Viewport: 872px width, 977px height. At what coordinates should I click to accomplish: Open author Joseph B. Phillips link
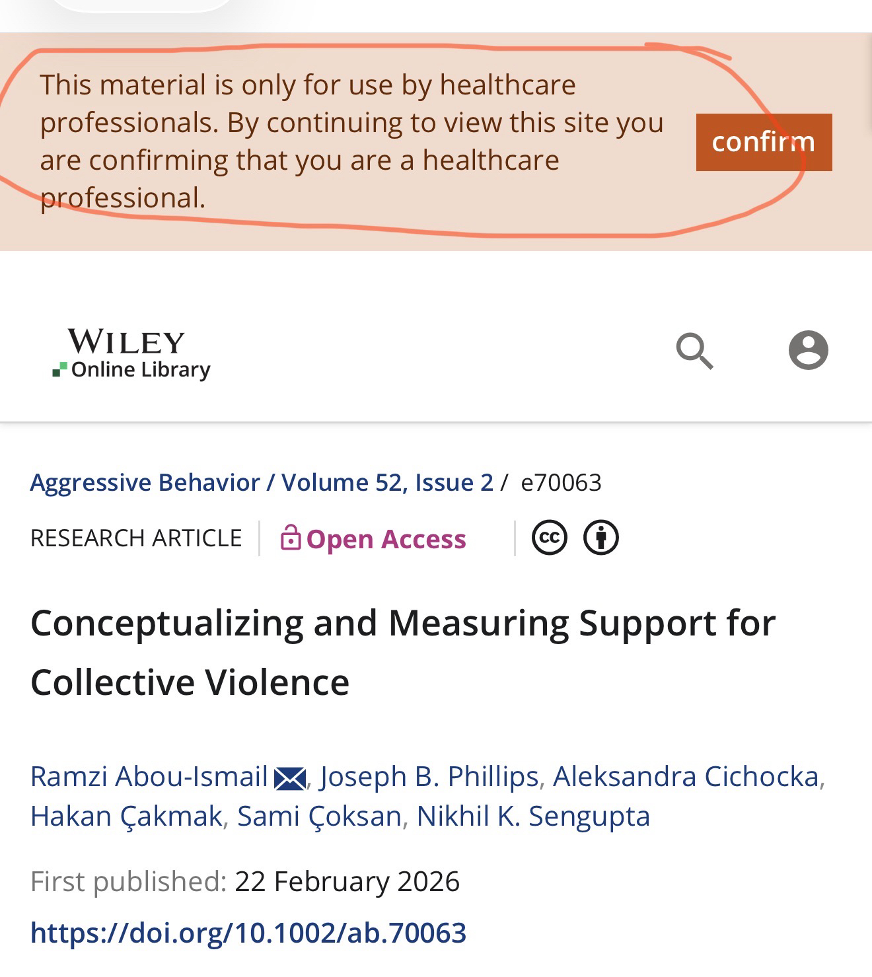coord(429,777)
